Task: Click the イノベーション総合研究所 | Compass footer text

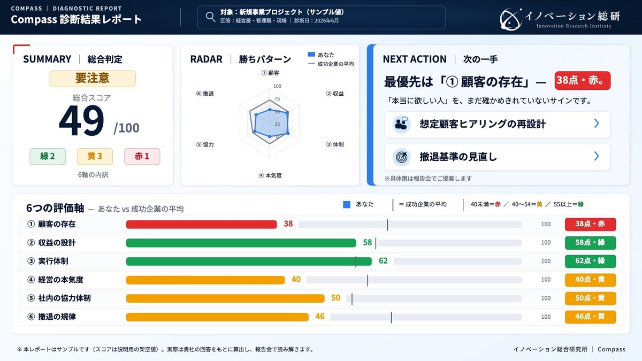Action: 569,349
